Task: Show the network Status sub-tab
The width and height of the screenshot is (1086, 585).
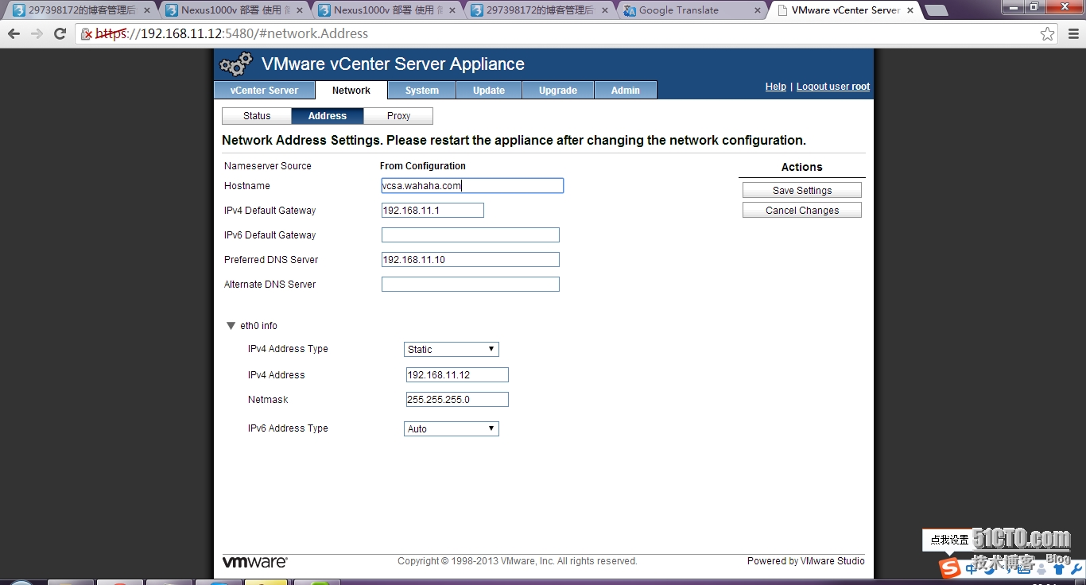Action: point(257,116)
